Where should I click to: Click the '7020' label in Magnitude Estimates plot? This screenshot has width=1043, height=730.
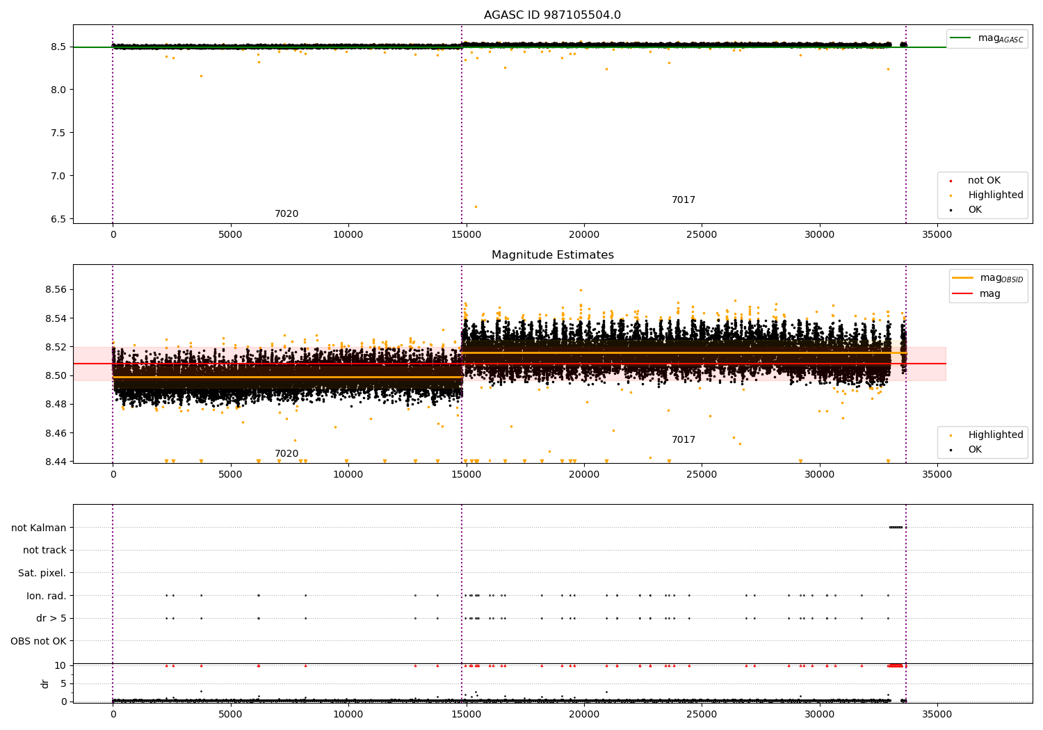pos(286,454)
